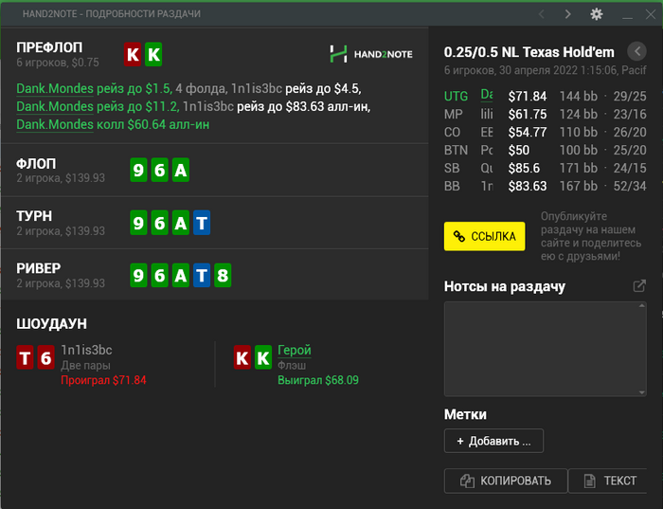Go to the next hand arrow
The height and width of the screenshot is (509, 663).
tap(567, 14)
